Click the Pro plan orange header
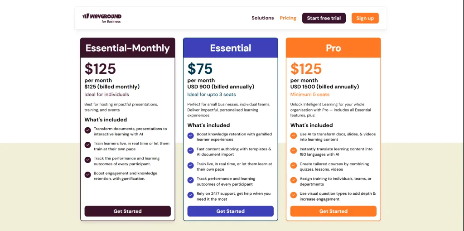 tap(333, 48)
